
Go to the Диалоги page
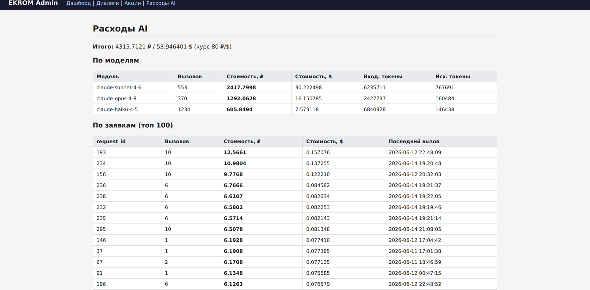point(108,3)
